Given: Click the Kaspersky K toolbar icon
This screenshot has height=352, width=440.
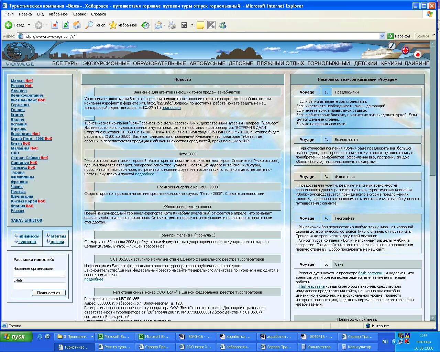Looking at the screenshot, I should point(211,25).
